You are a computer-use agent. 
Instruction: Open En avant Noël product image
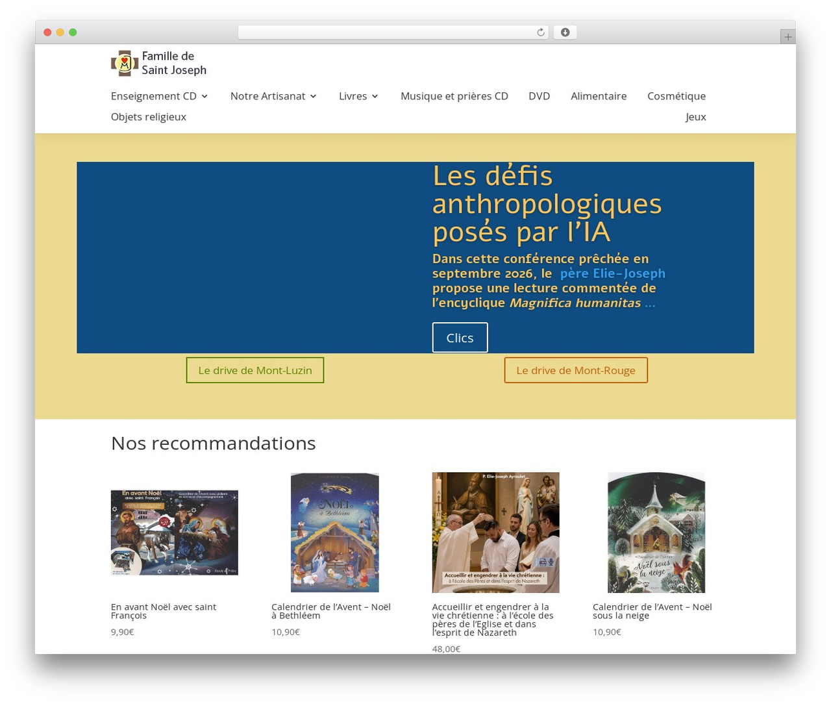coord(175,533)
